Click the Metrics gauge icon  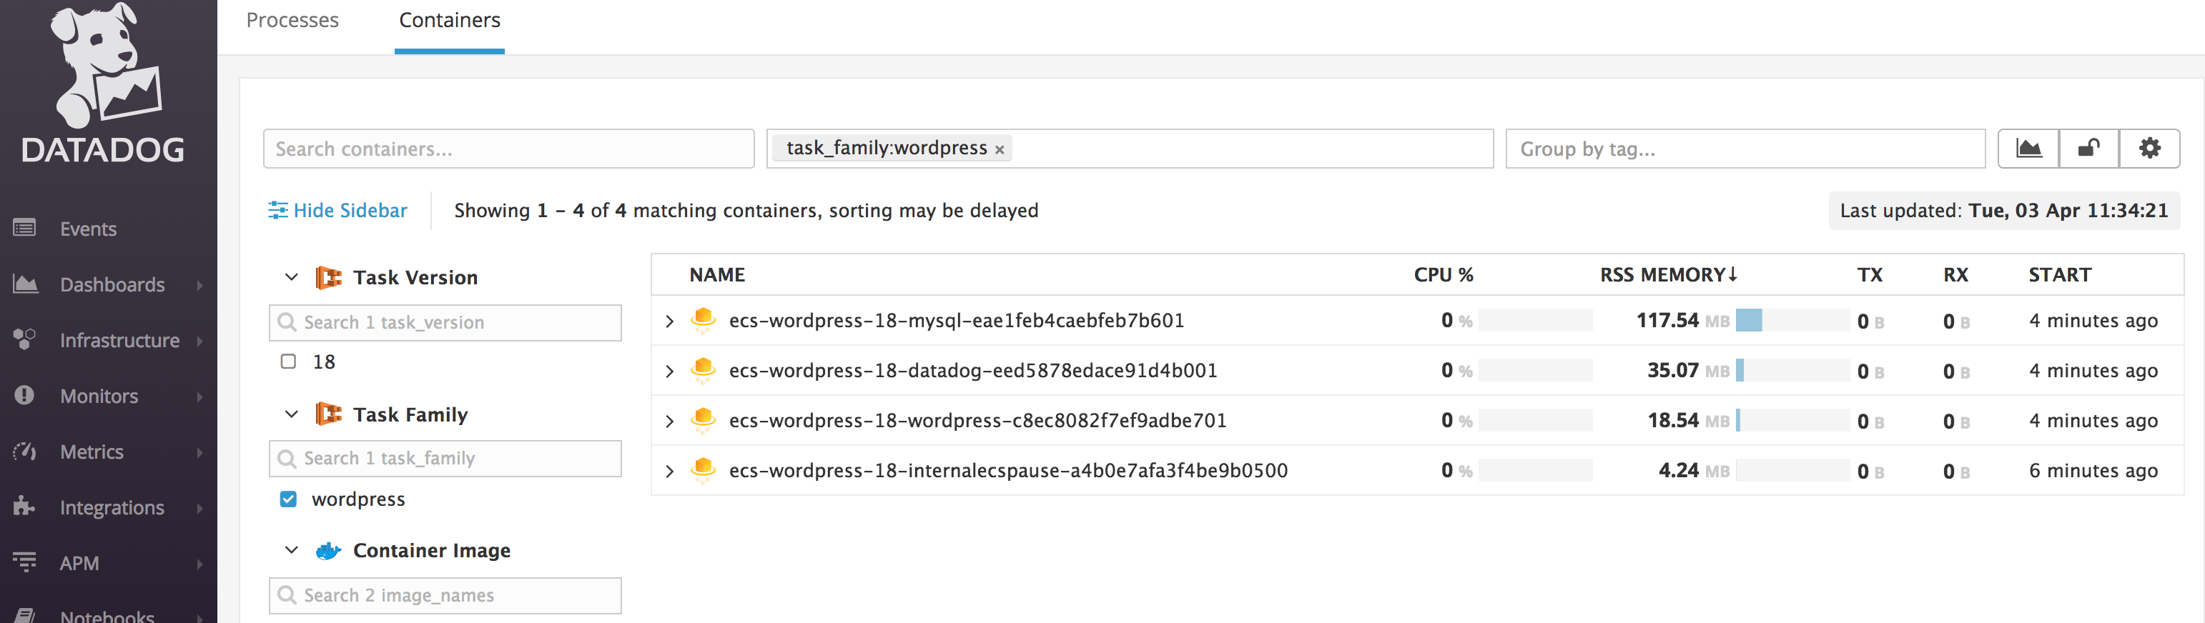click(x=24, y=451)
